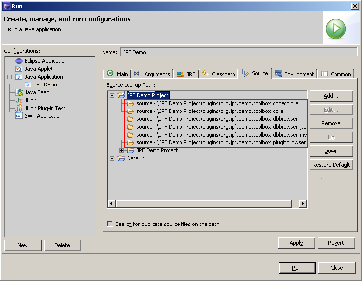Click folder icon for toolbox.core source
Image resolution: width=362 pixels, height=281 pixels.
(x=130, y=111)
